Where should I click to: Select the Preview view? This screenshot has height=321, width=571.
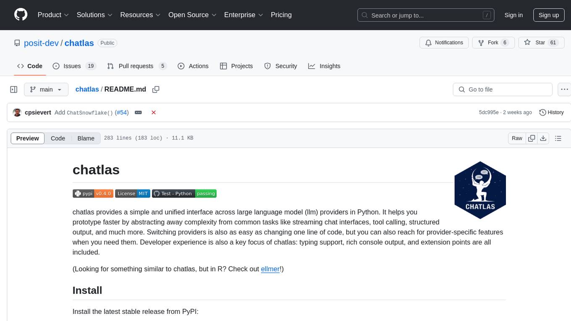[28, 138]
